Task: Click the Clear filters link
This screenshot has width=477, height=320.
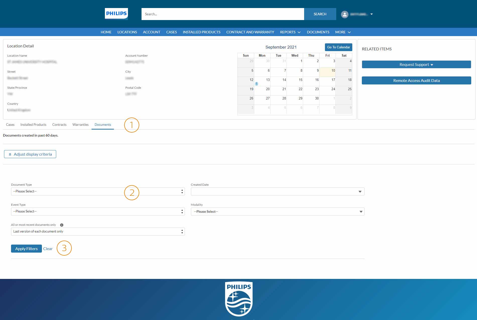Action: pos(48,249)
